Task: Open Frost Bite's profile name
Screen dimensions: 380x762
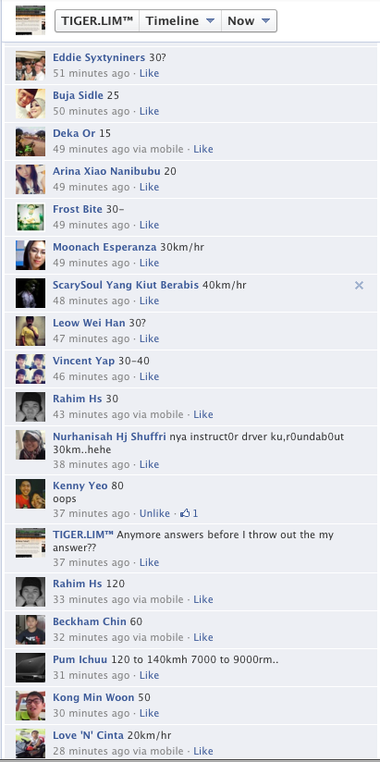Action: (78, 209)
